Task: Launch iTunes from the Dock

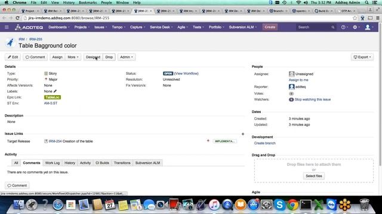Action: click(214, 204)
